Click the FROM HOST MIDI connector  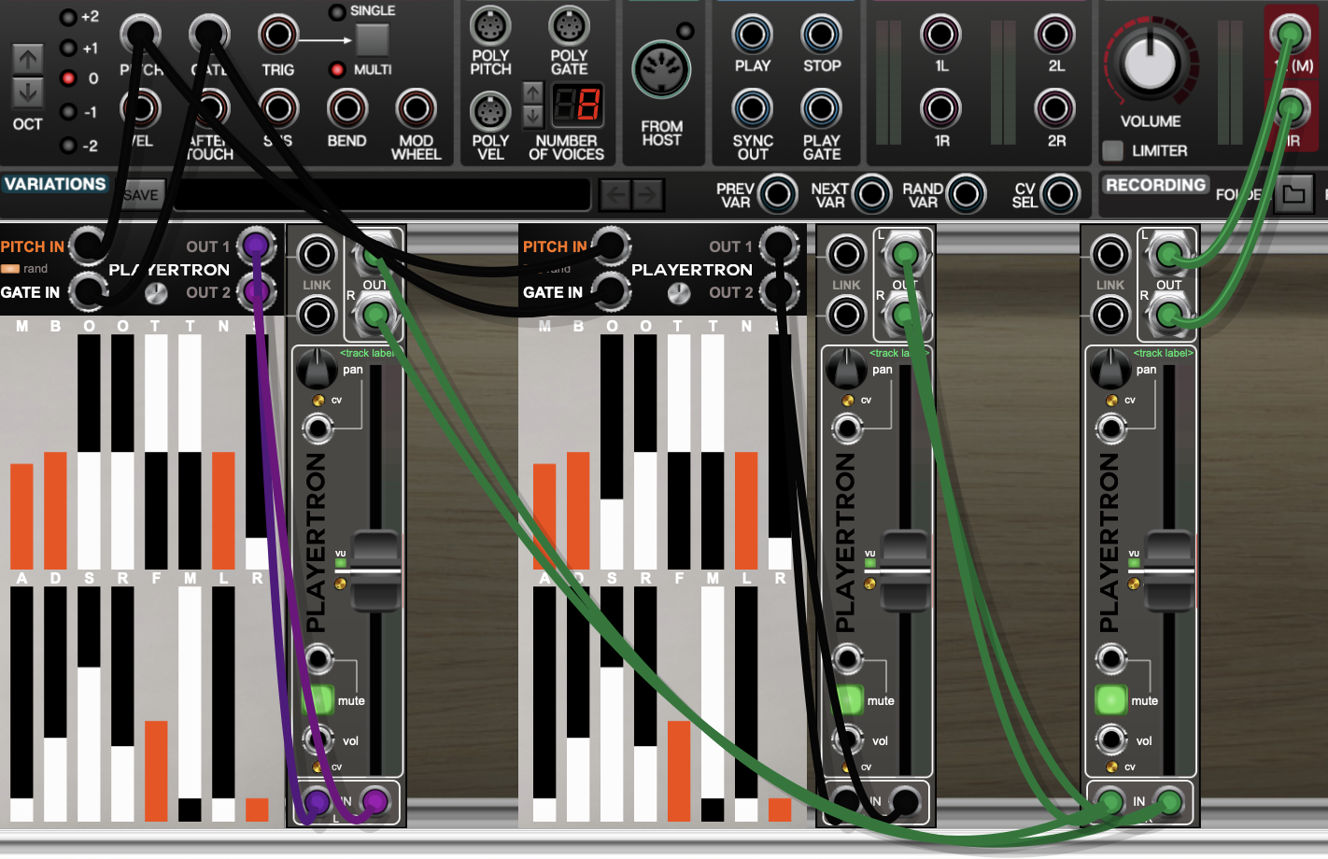(x=661, y=70)
